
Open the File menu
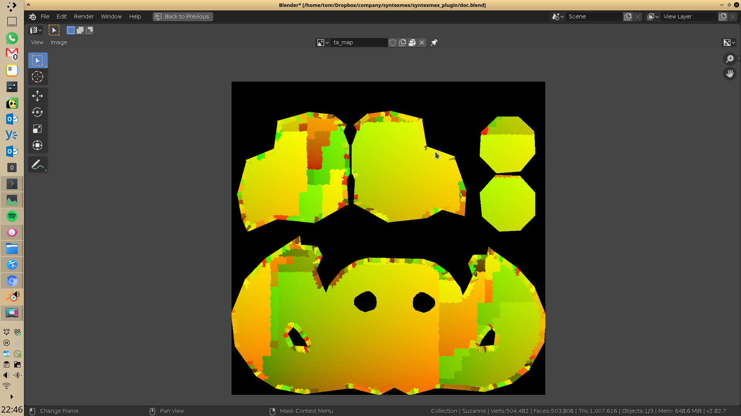(x=45, y=17)
